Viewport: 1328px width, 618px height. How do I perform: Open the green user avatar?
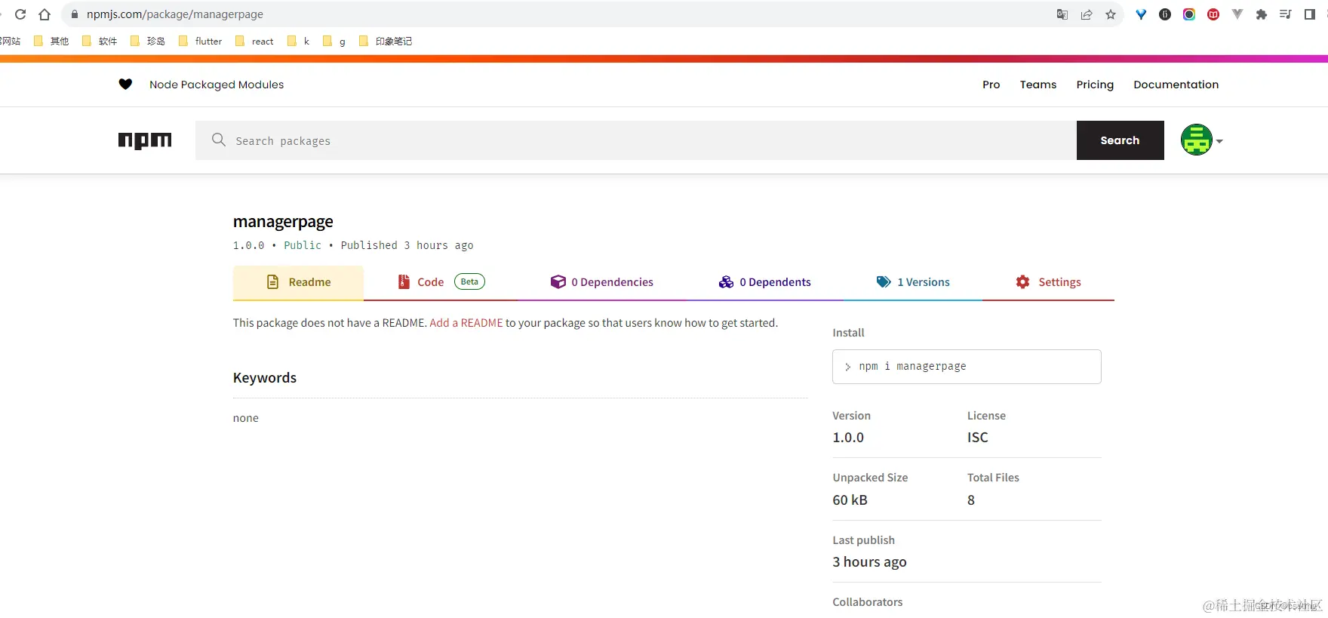tap(1196, 140)
